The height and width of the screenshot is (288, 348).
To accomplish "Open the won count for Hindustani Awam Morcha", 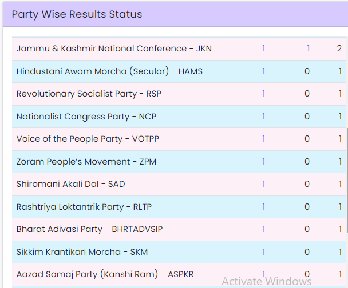I will [264, 71].
